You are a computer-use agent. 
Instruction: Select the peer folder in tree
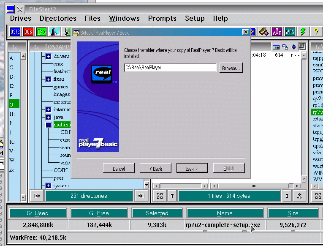tap(58, 178)
